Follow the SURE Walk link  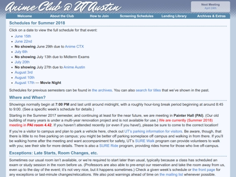(145, 141)
